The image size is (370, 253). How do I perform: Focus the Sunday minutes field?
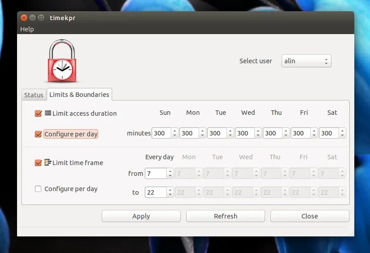pyautogui.click(x=161, y=133)
